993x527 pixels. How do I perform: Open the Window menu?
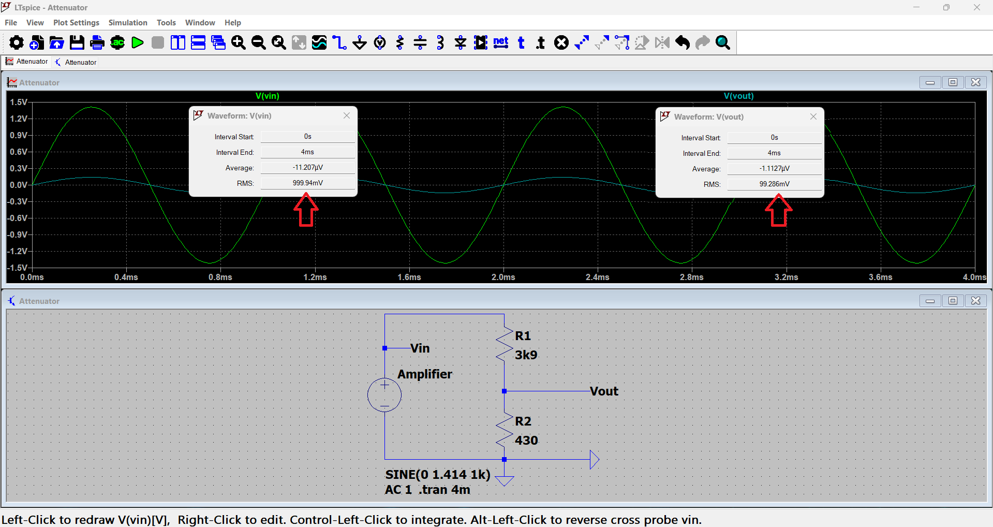[200, 23]
